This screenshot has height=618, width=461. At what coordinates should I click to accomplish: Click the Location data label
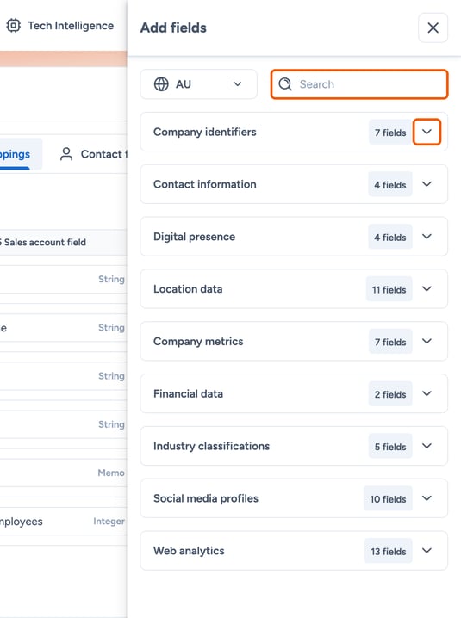[x=188, y=289]
